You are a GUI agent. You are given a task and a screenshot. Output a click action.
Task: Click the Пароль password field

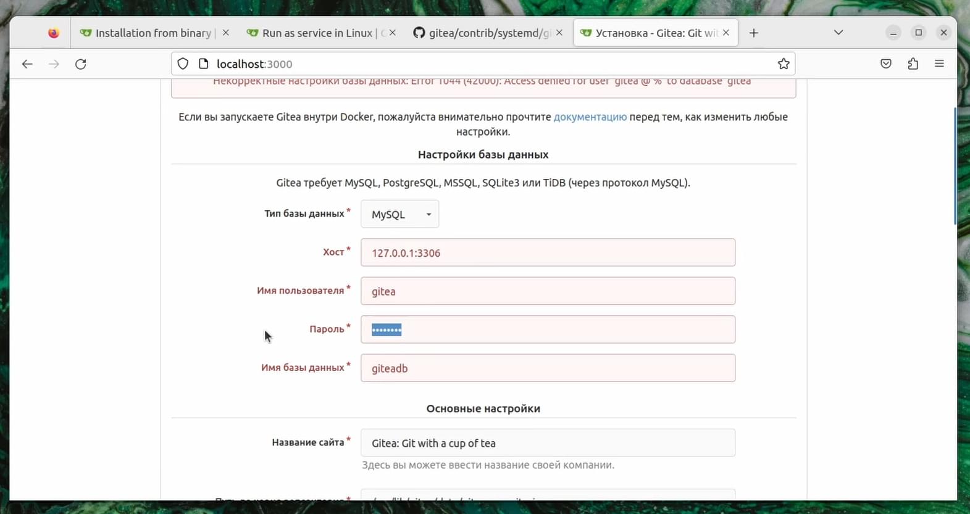coord(548,330)
